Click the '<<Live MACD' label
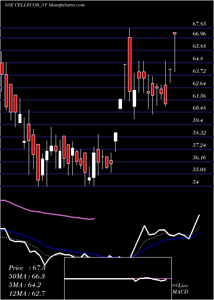Viewport: 214px width, 300px height. (180, 288)
